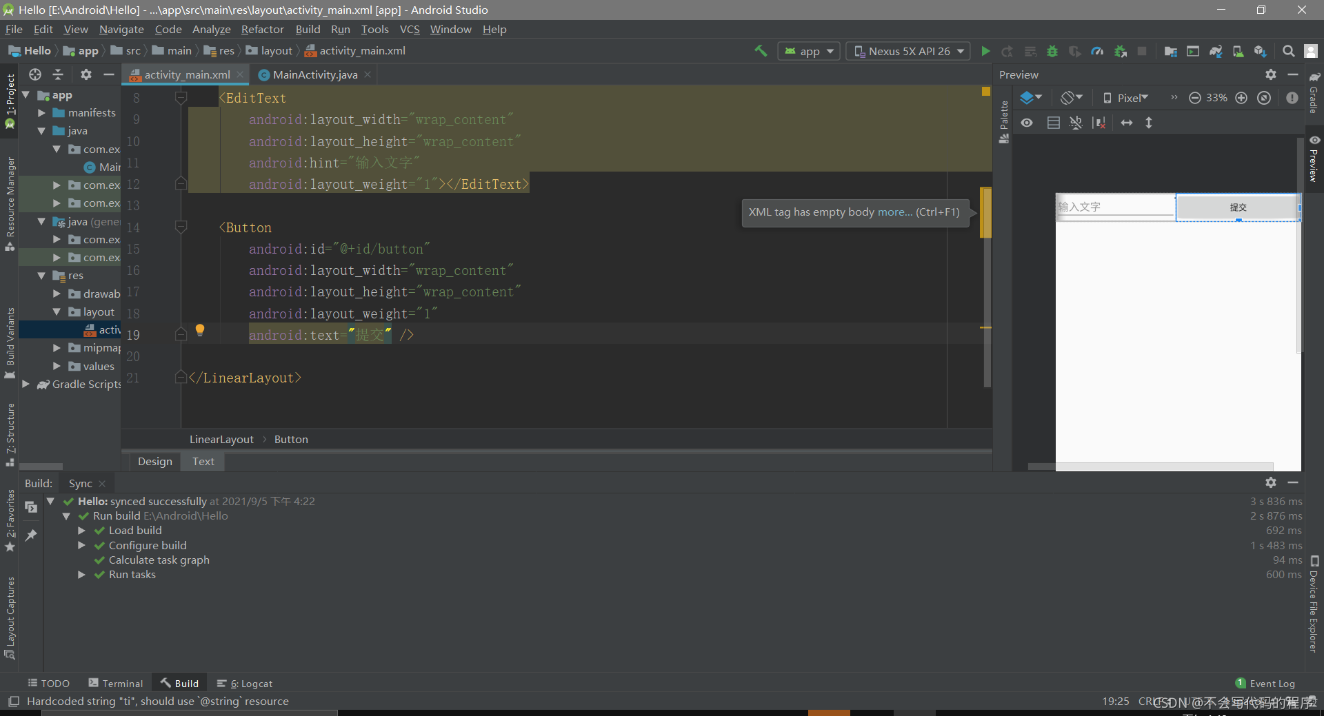
Task: Open Preview panel settings gear
Action: [x=1271, y=74]
